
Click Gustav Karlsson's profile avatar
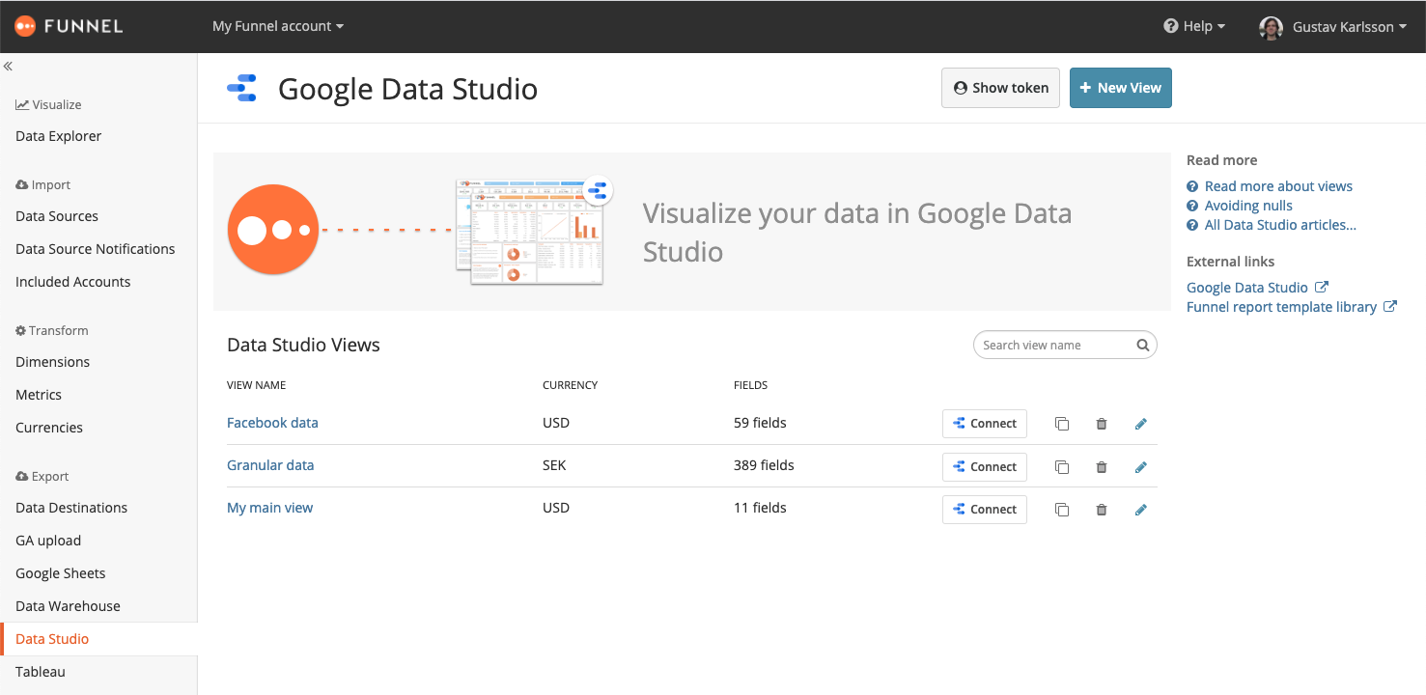(1271, 27)
